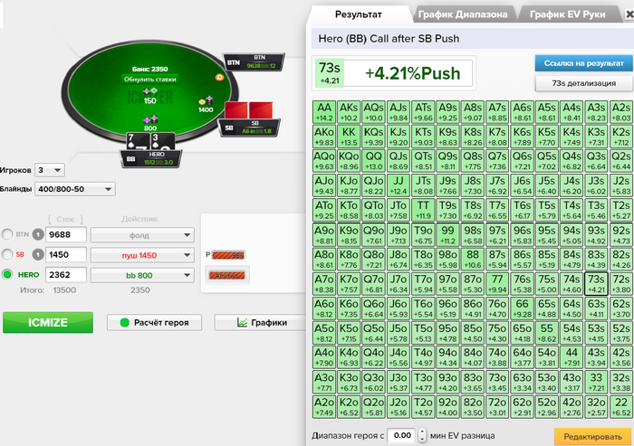634x446 pixels.
Task: Click the Итого 13500 total value
Action: coord(64,290)
